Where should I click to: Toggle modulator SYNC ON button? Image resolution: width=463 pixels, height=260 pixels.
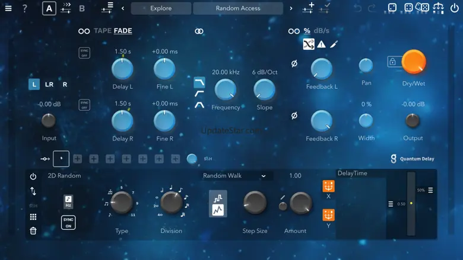click(x=68, y=222)
